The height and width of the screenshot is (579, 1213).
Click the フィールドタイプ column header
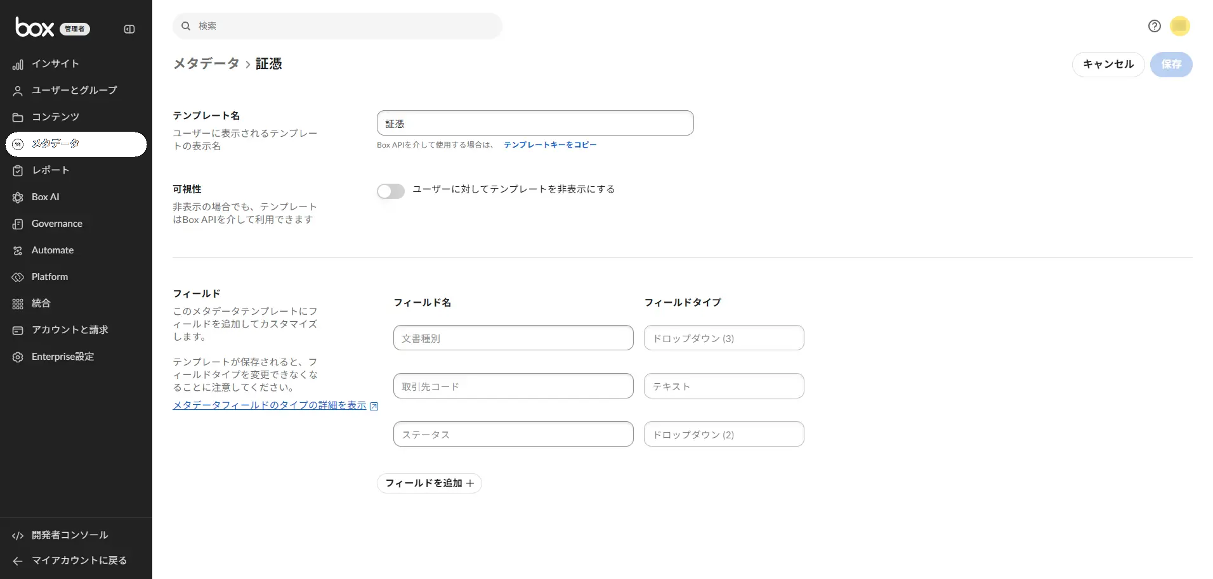(683, 303)
